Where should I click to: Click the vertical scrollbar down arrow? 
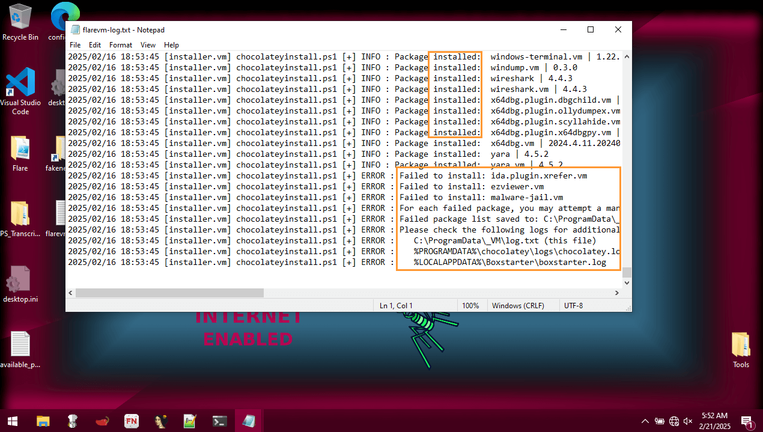click(627, 282)
